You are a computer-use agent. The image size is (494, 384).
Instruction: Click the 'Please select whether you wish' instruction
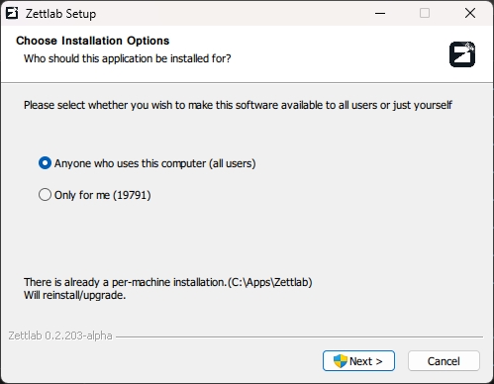click(238, 105)
